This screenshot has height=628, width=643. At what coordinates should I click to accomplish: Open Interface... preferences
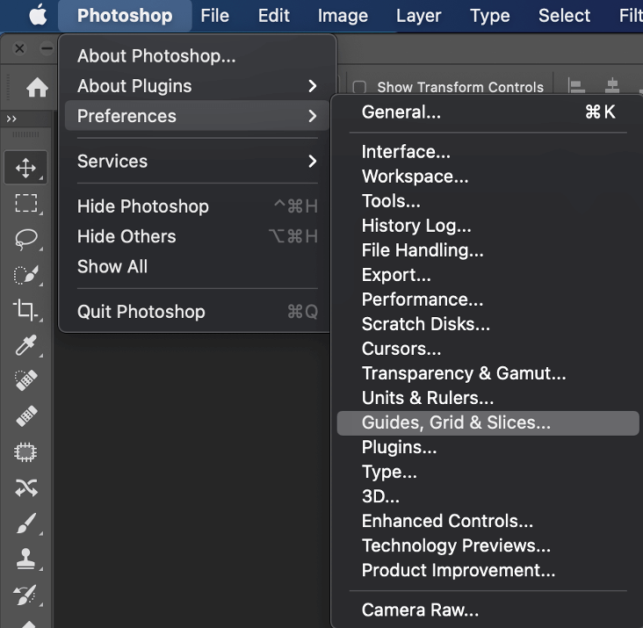pyautogui.click(x=488, y=152)
